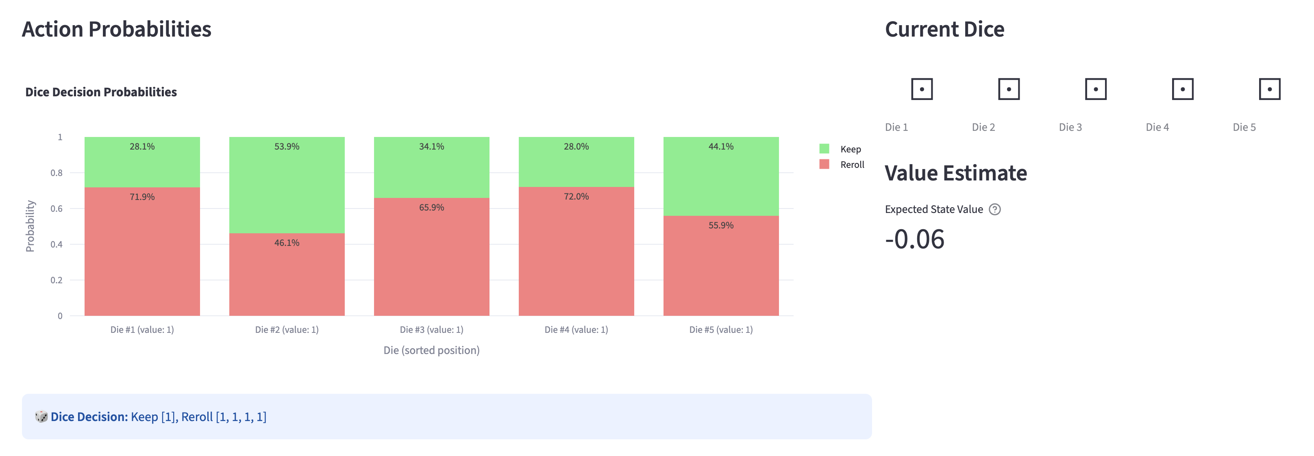This screenshot has height=456, width=1314.
Task: Click the Die #4 Keep bar at 28.0%
Action: (576, 162)
